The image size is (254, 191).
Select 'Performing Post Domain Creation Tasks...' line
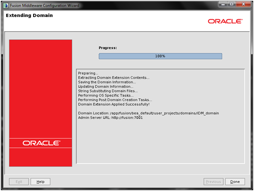coord(115,100)
